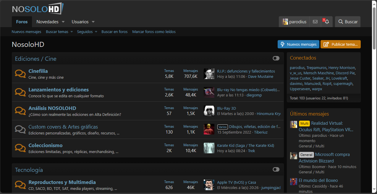Open Custom covers & Artes gráficas link
Viewport: 377px width, 194px height.
(x=63, y=127)
